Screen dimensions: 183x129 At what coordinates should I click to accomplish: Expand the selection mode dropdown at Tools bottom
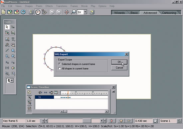(12, 80)
